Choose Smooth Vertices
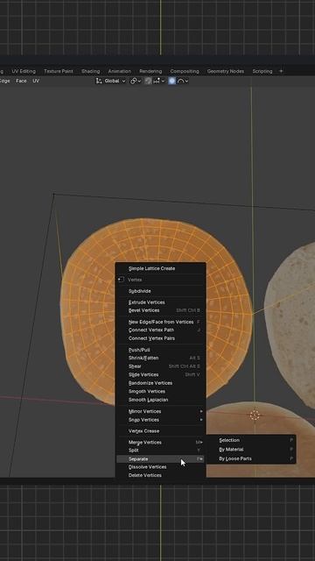 [x=160, y=392]
